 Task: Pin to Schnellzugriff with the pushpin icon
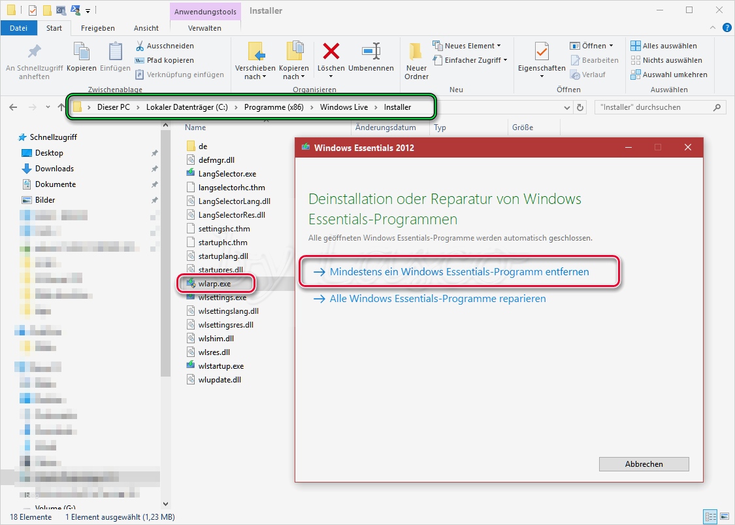34,51
